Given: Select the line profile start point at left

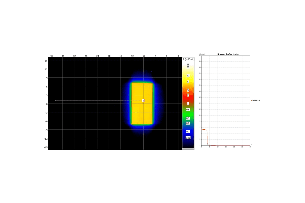Looking at the screenshot, I should click(x=55, y=100).
